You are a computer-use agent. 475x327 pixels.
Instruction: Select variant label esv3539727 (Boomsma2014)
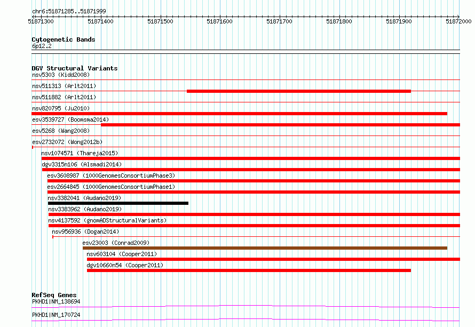(x=70, y=119)
